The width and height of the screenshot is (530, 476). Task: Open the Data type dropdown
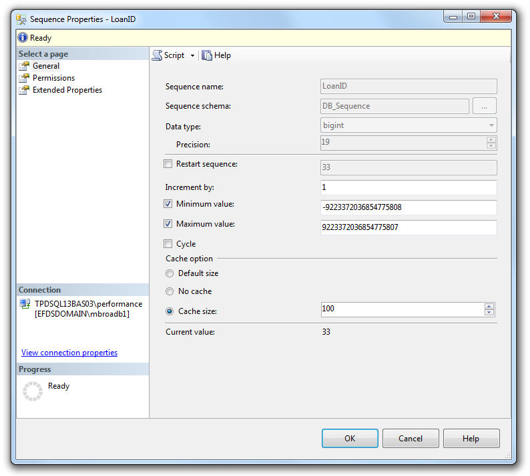[491, 125]
